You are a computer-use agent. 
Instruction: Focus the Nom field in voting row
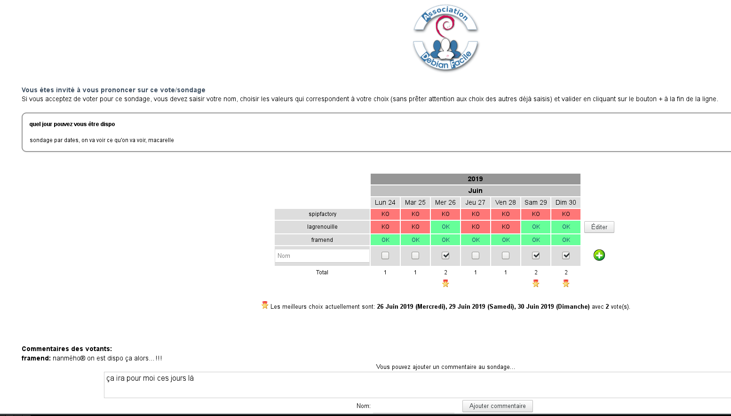[322, 256]
